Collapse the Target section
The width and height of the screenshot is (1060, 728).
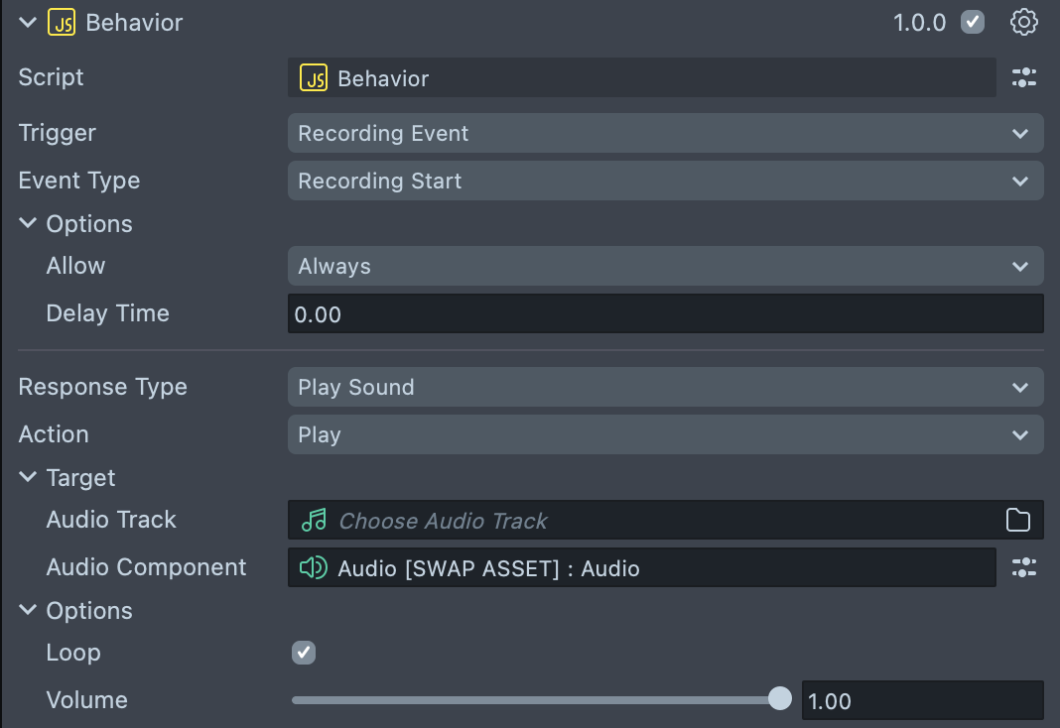coord(28,478)
